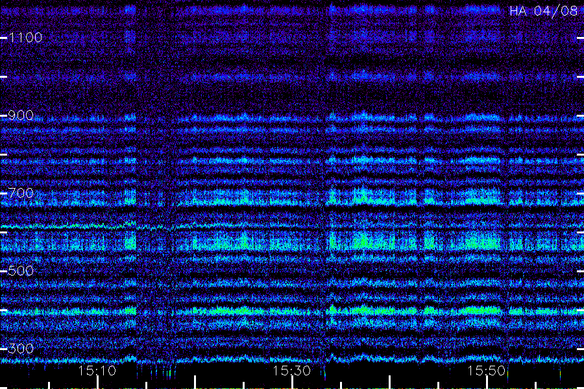The image size is (584, 389).
Task: Click the 15:50 time axis label
Action: pyautogui.click(x=486, y=371)
